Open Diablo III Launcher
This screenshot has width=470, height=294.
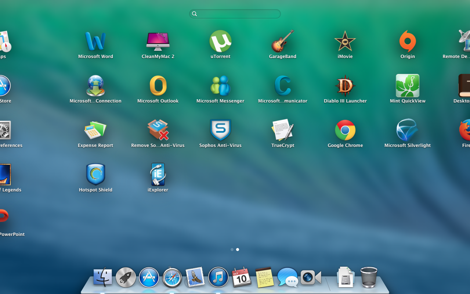coord(345,86)
